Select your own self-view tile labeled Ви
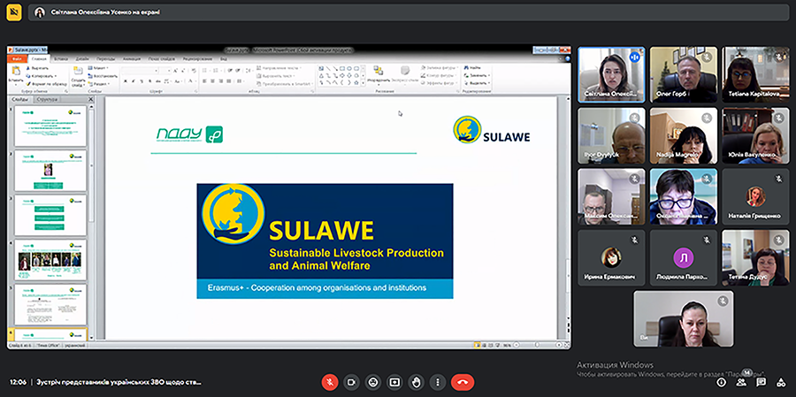Screen dimensions: 796x397 [684, 319]
